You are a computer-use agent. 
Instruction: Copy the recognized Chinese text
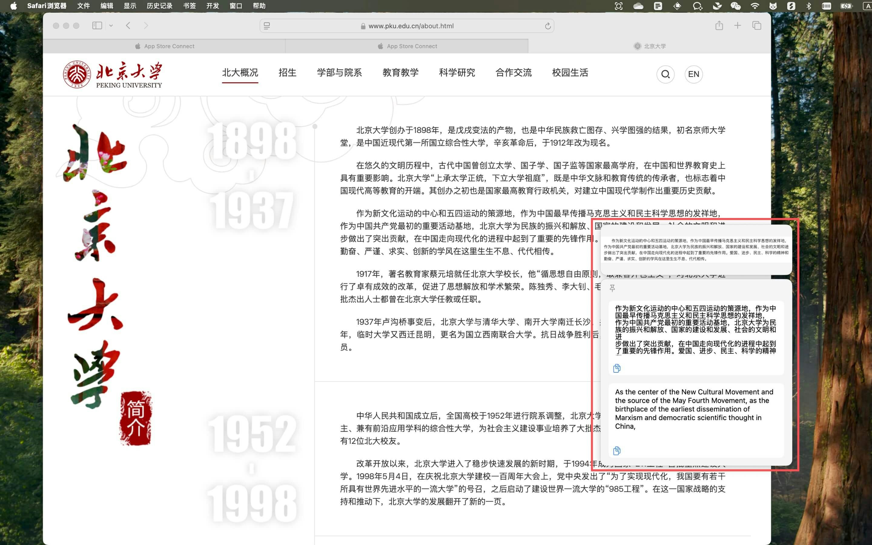pyautogui.click(x=617, y=368)
